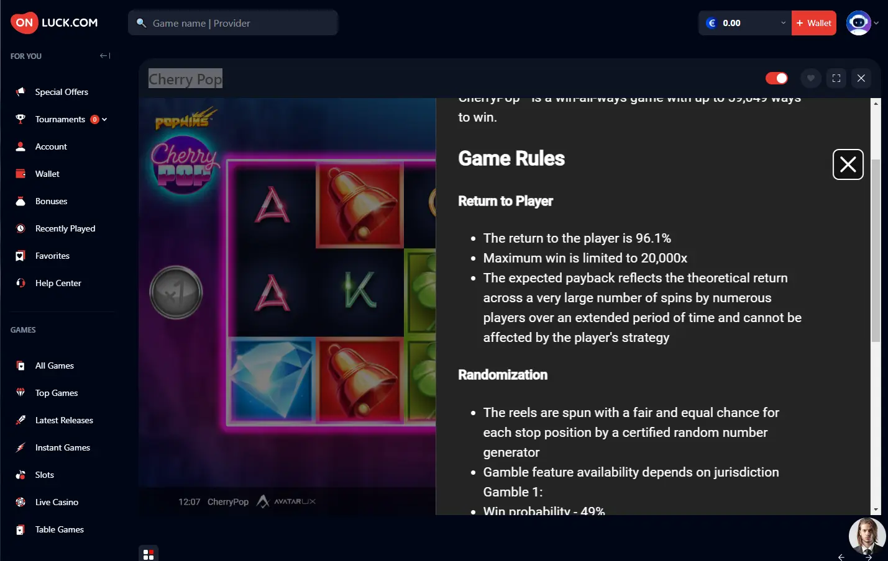Go to Recently Played
888x561 pixels.
click(65, 228)
